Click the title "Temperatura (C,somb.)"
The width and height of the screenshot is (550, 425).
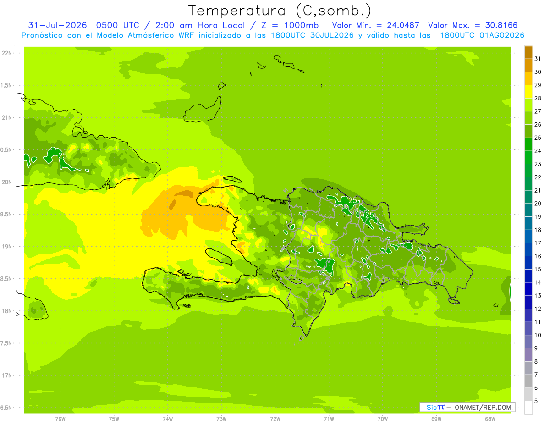click(280, 11)
